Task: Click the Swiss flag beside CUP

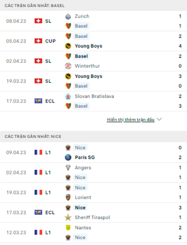Action: pos(38,41)
